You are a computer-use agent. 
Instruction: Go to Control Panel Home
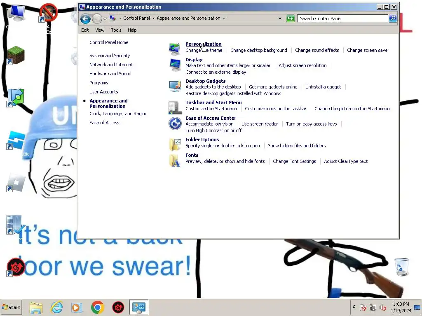click(109, 42)
